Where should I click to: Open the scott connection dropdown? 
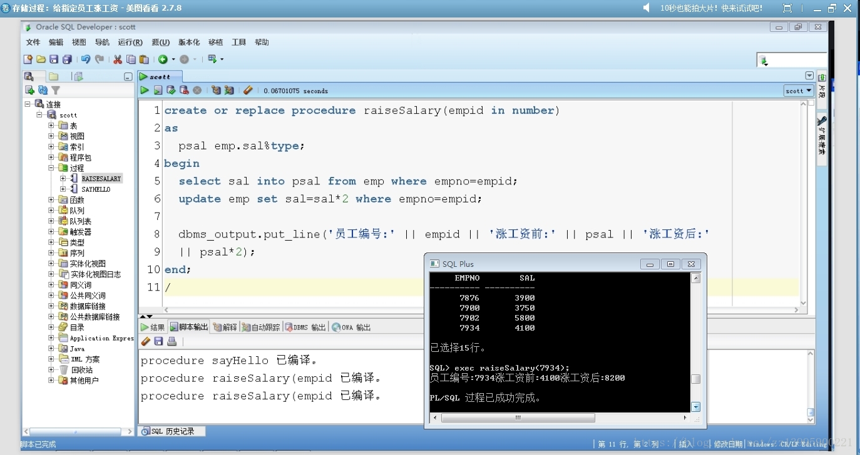pyautogui.click(x=799, y=91)
